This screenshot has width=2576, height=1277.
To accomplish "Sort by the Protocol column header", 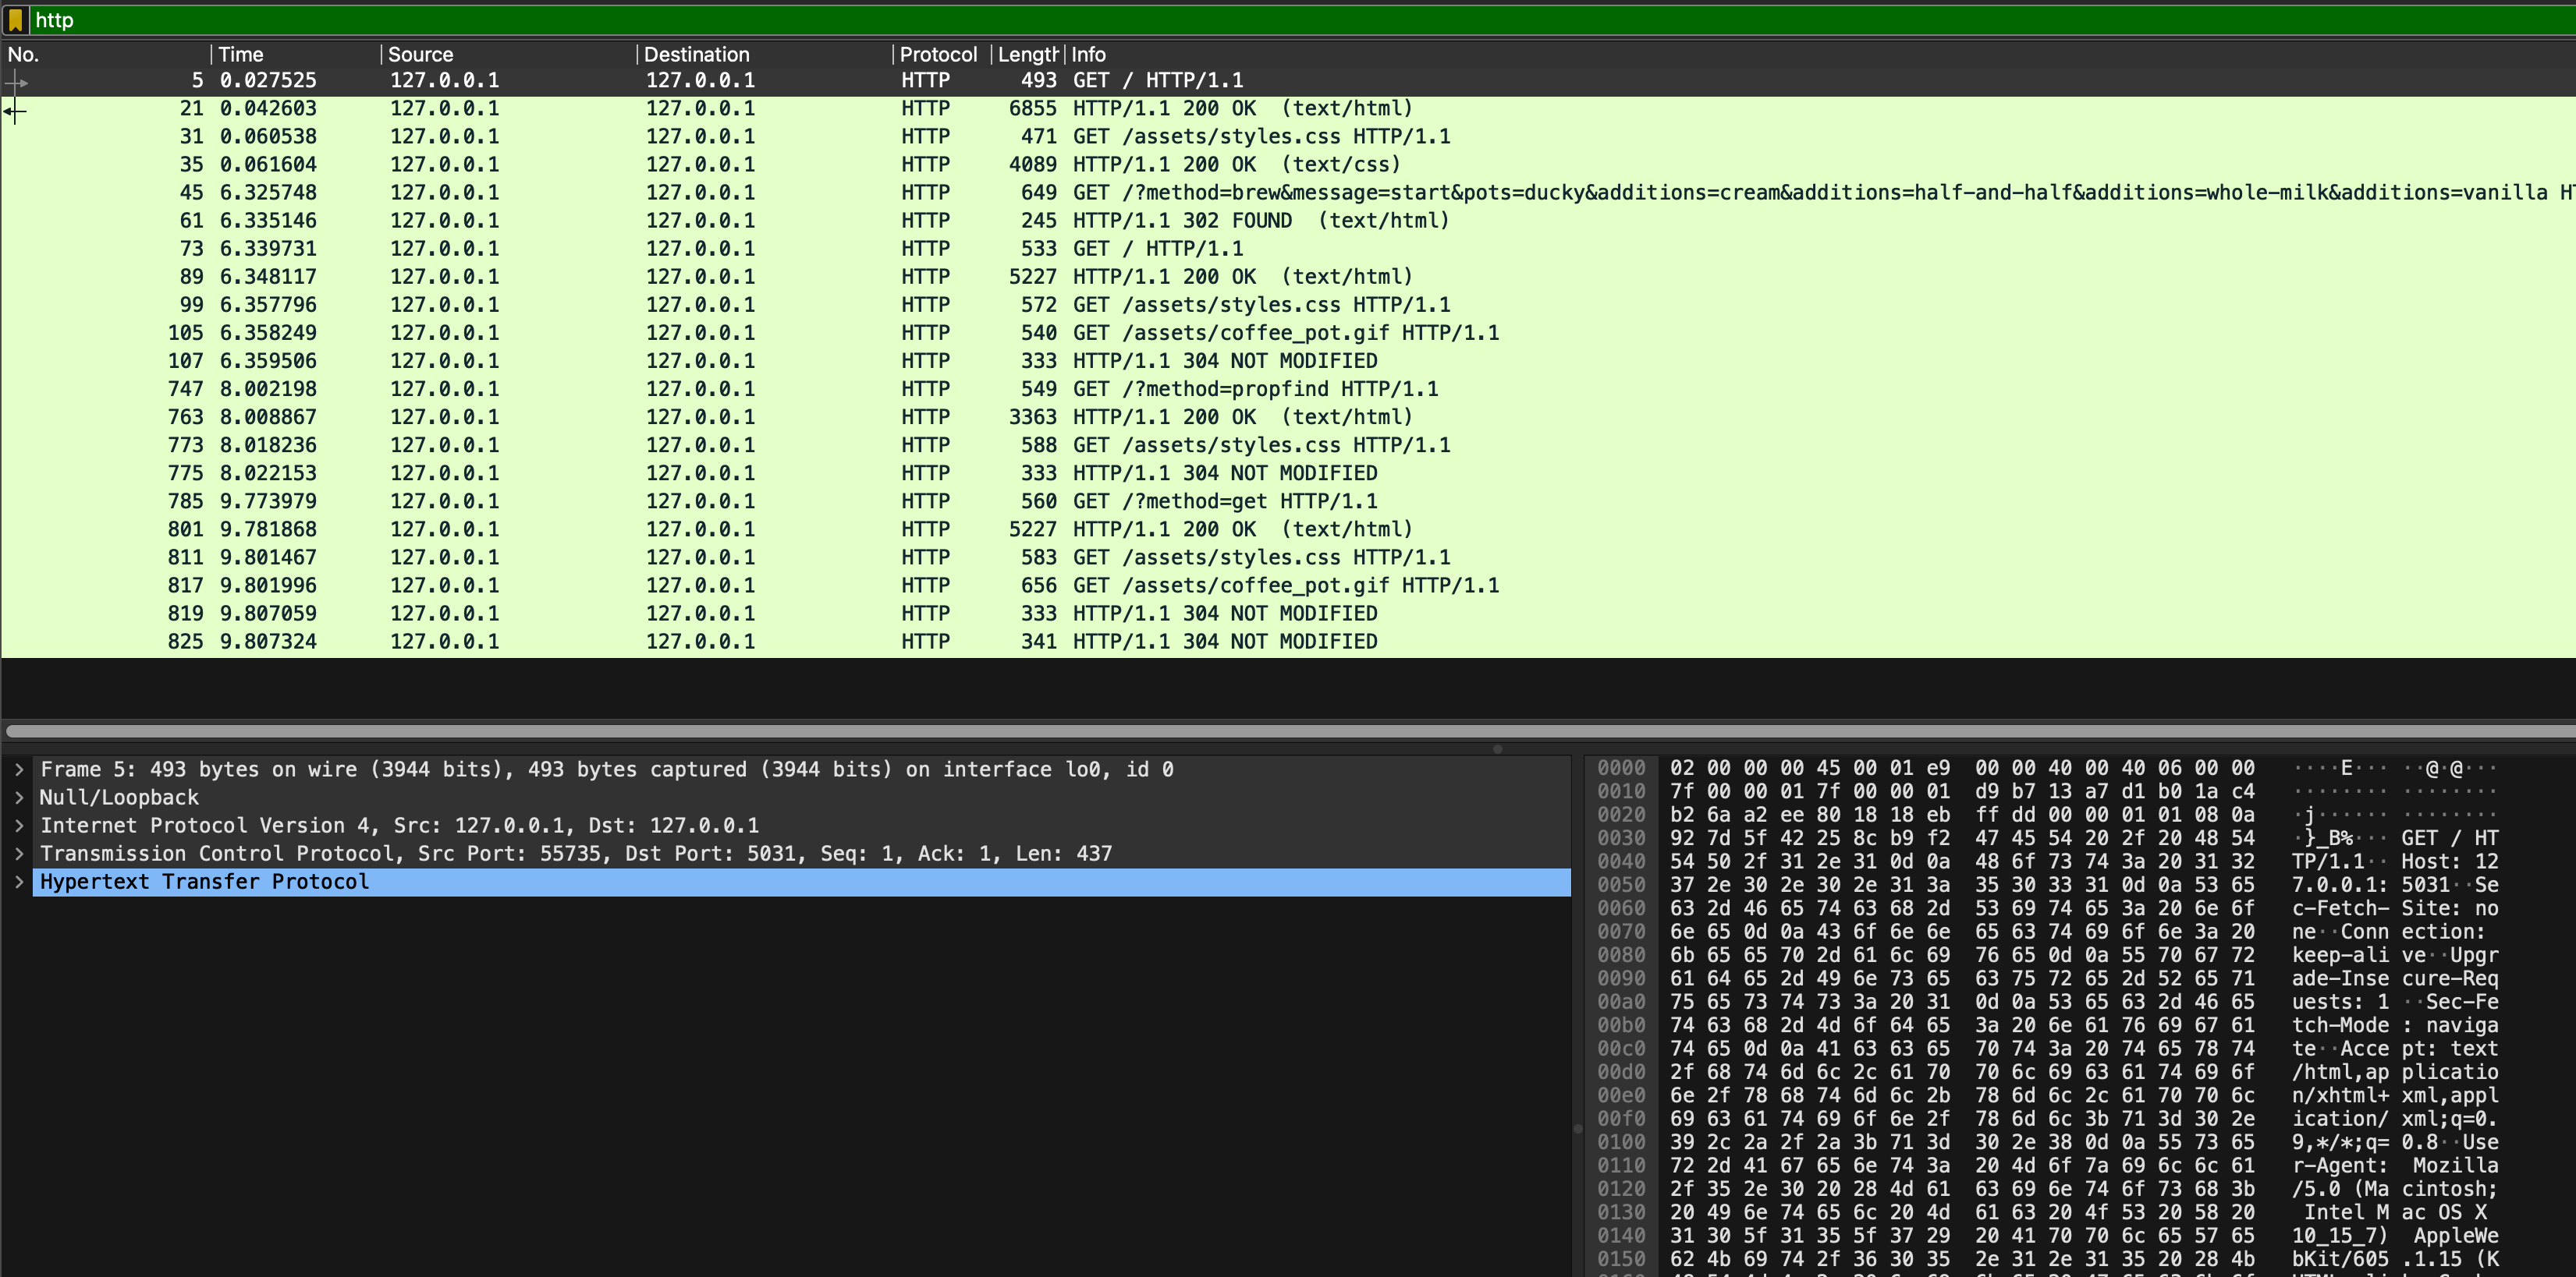I will pyautogui.click(x=937, y=55).
